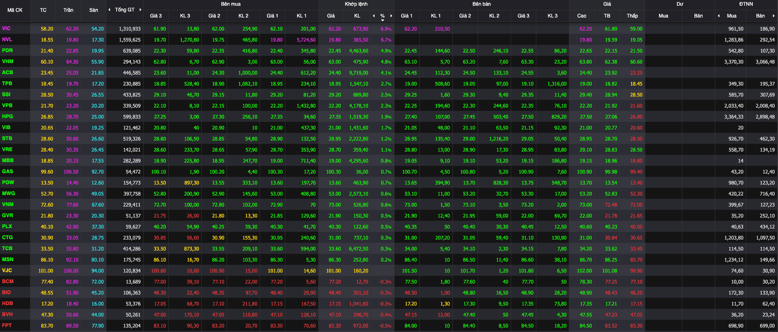Click the Cao column header
The height and width of the screenshot is (332, 778).
point(582,16)
